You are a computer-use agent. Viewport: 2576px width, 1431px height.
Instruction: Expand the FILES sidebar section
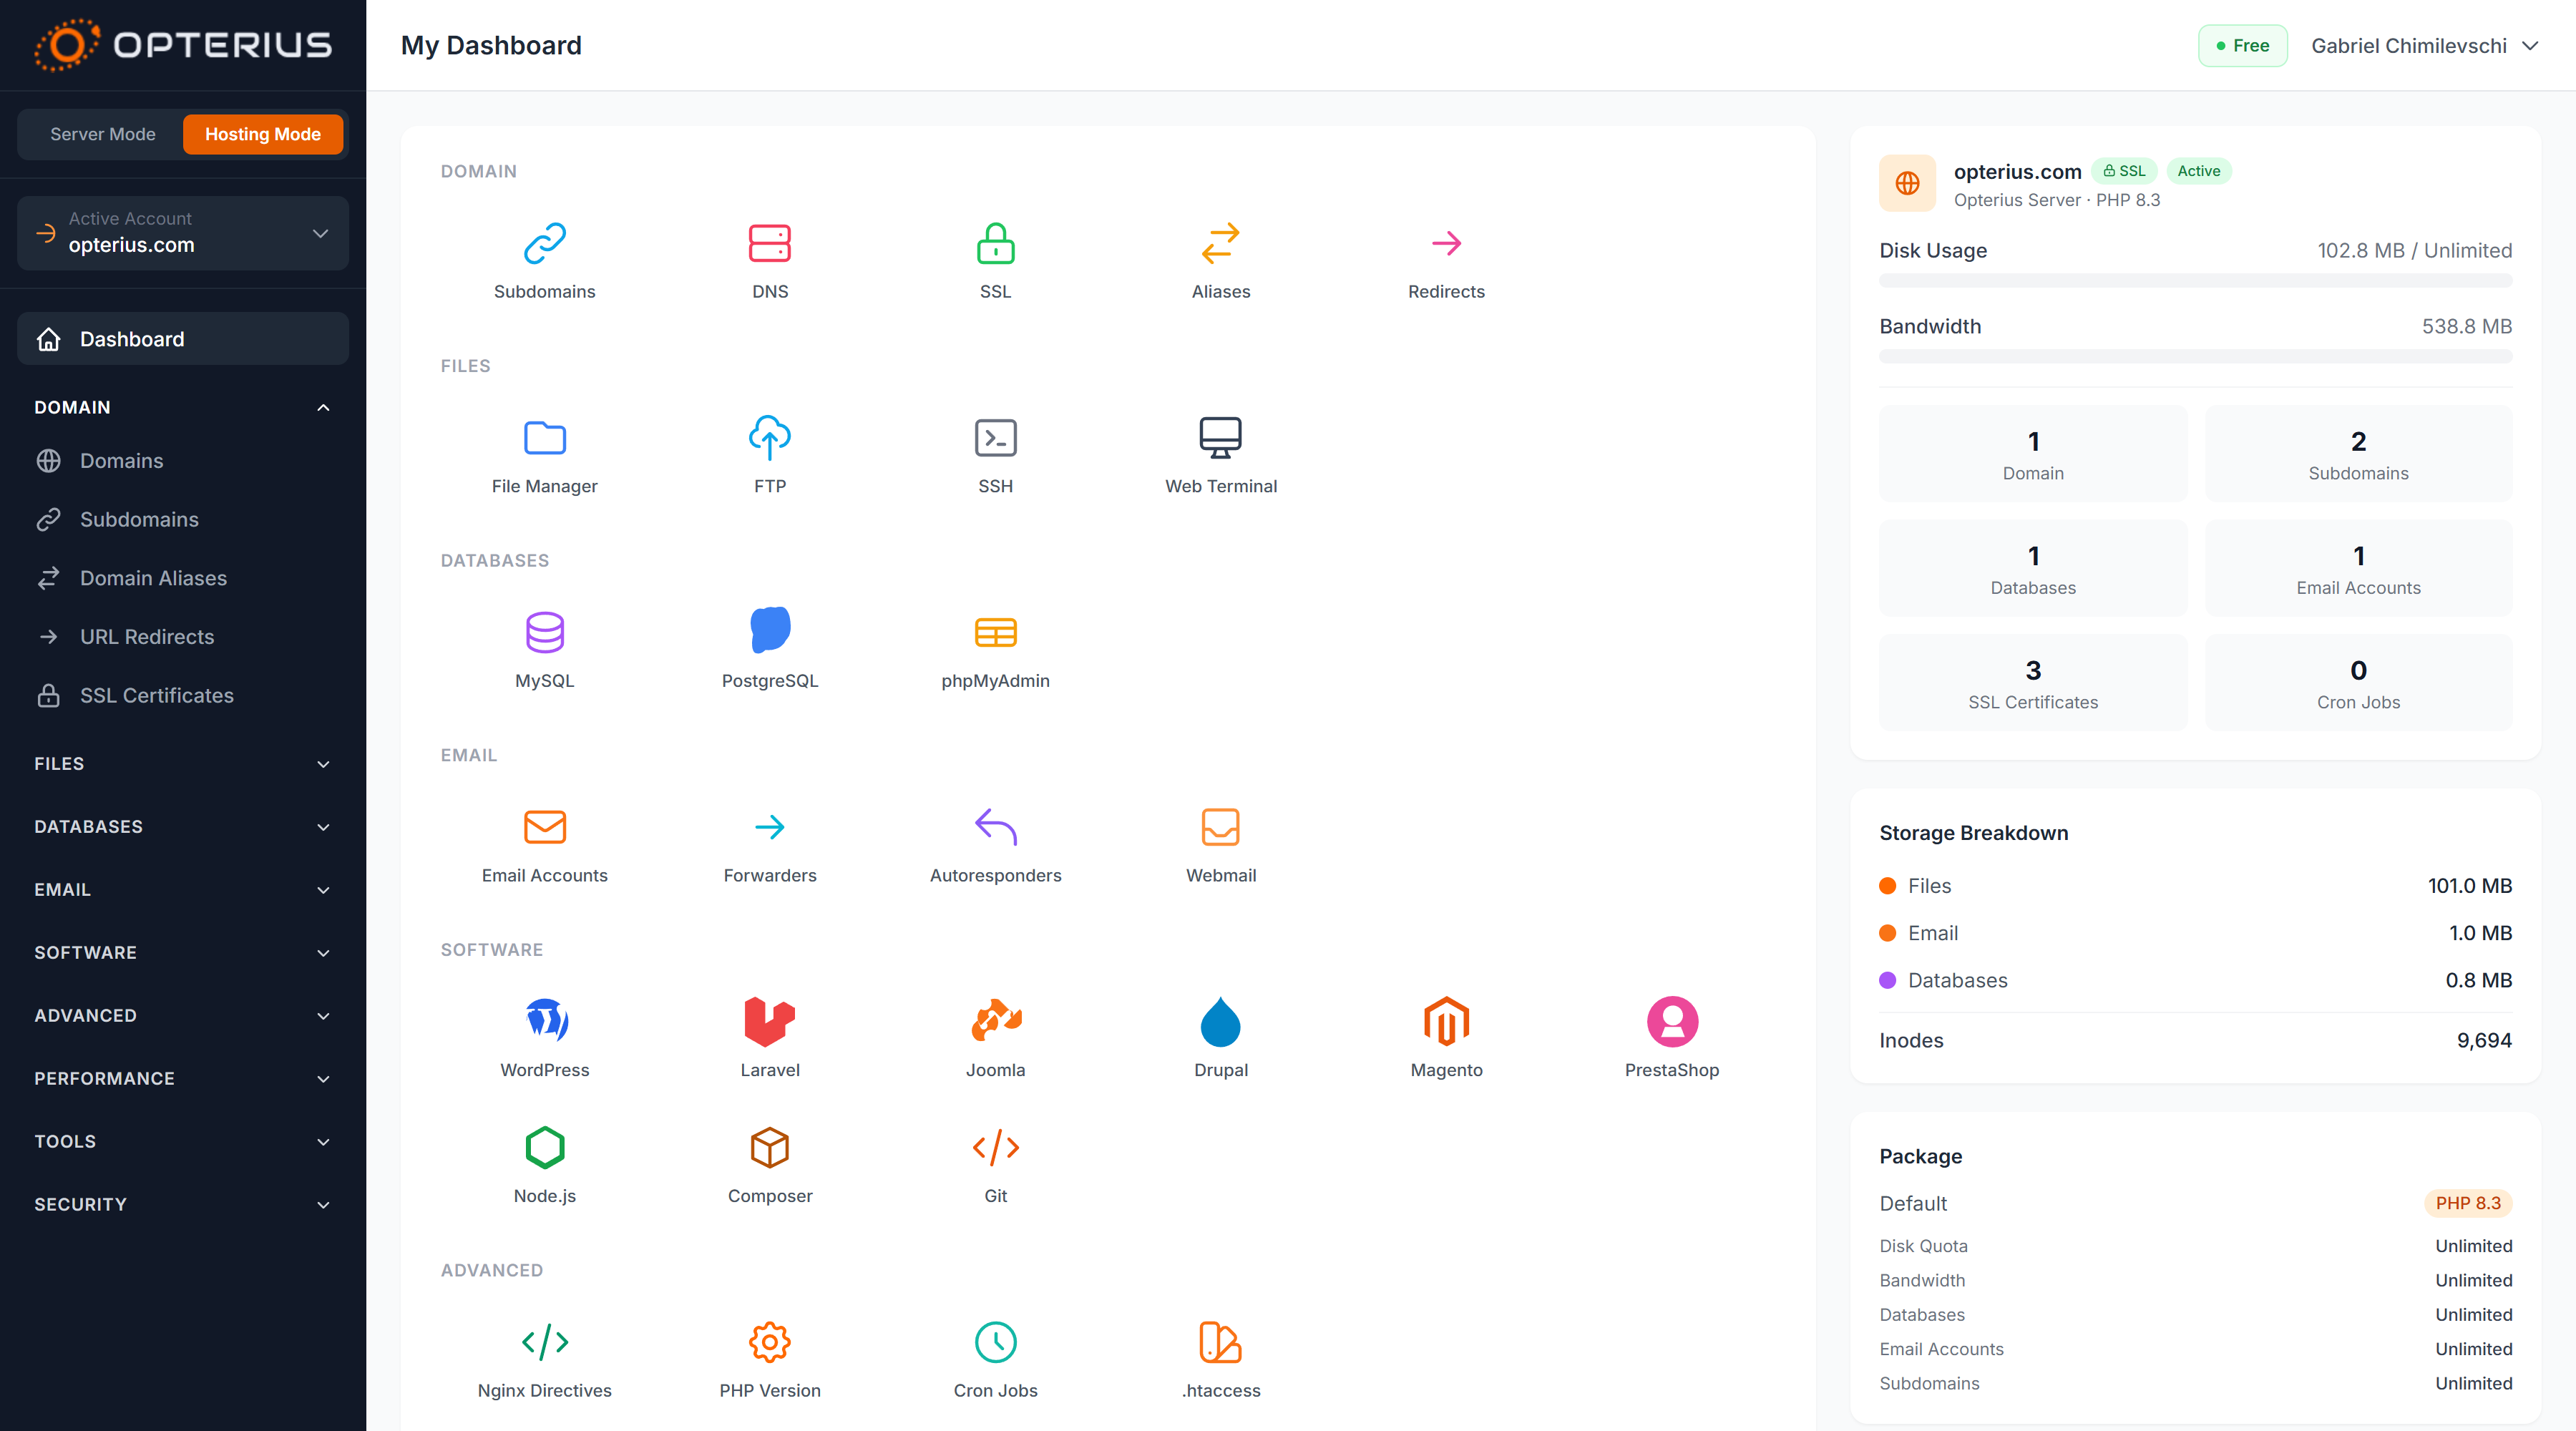183,764
